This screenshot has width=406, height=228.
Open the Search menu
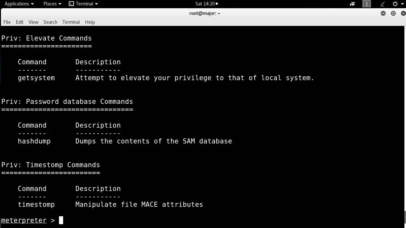coord(50,22)
